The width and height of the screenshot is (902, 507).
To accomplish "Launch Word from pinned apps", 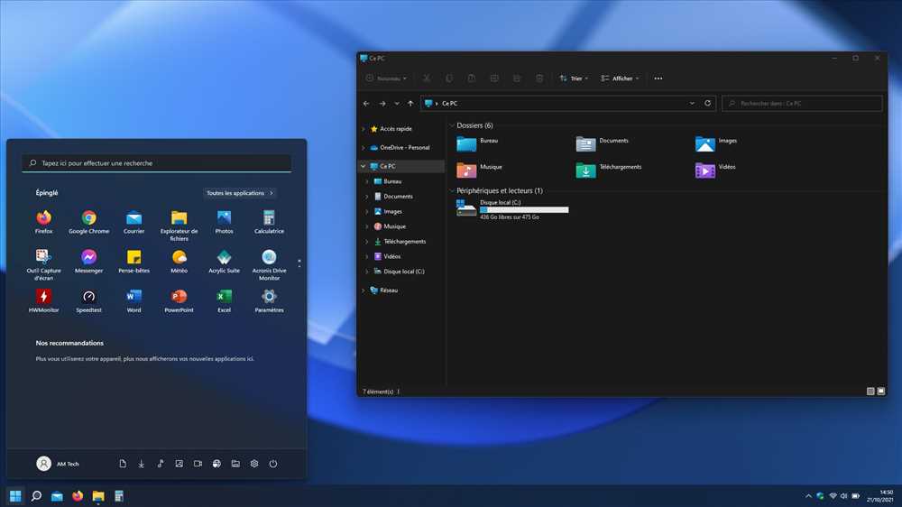I will [133, 301].
